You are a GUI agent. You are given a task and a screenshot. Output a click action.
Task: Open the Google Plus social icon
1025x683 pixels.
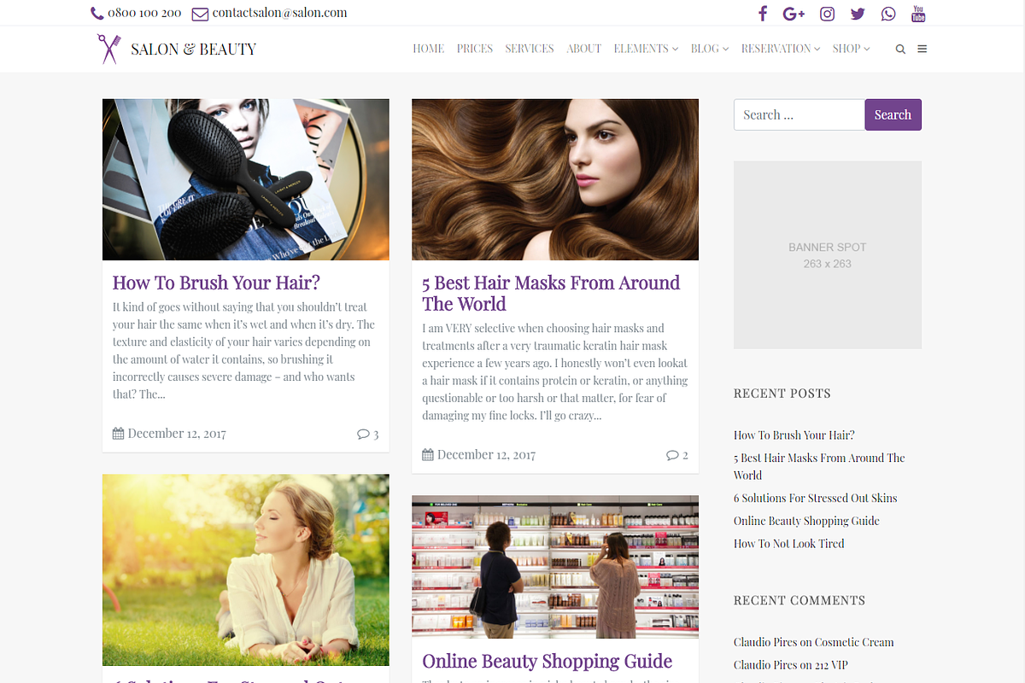(794, 14)
